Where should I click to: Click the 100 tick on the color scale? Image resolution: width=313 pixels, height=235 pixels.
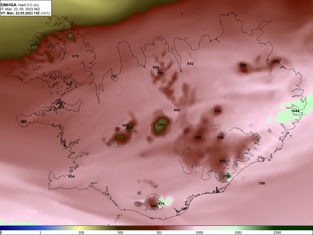pyautogui.click(x=81, y=232)
